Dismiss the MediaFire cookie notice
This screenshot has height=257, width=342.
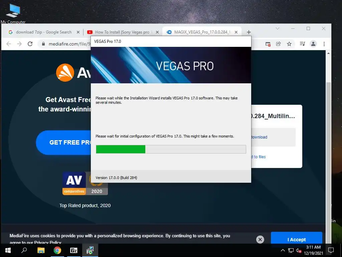click(260, 240)
